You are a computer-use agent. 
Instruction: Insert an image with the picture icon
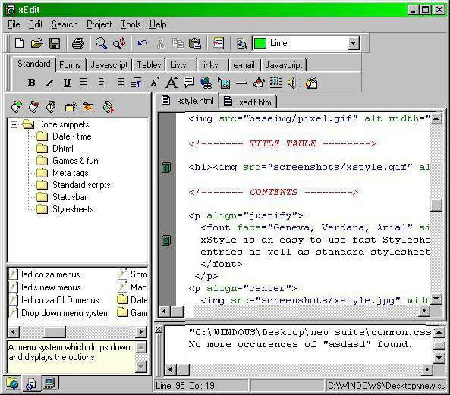pyautogui.click(x=224, y=83)
